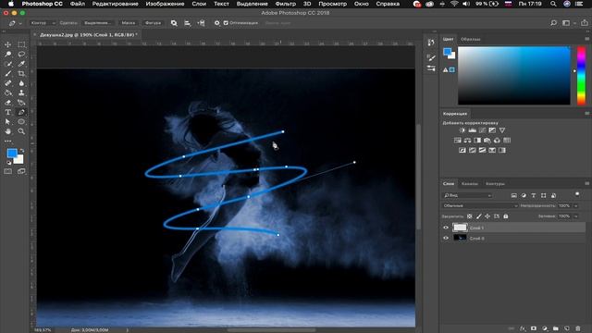592x333 pixels.
Task: Create a new layer group folder
Action: click(556, 329)
